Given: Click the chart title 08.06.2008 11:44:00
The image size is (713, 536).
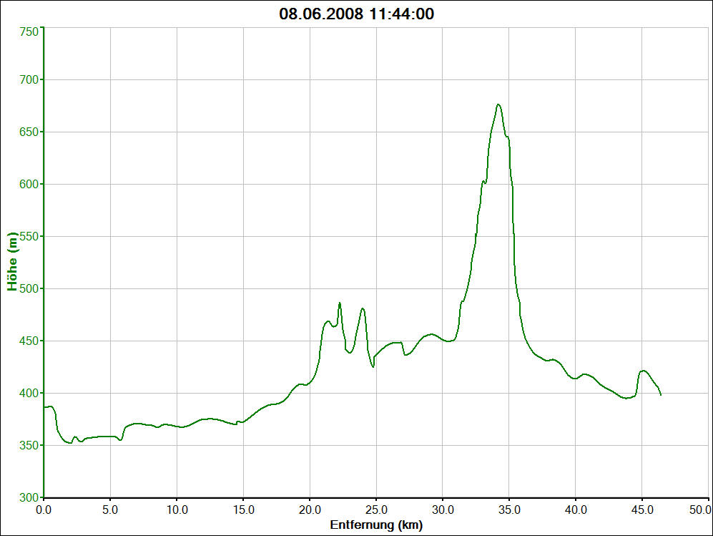Looking at the screenshot, I should [x=356, y=14].
